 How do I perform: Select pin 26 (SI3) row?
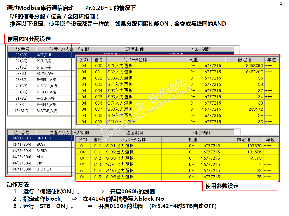point(22,67)
